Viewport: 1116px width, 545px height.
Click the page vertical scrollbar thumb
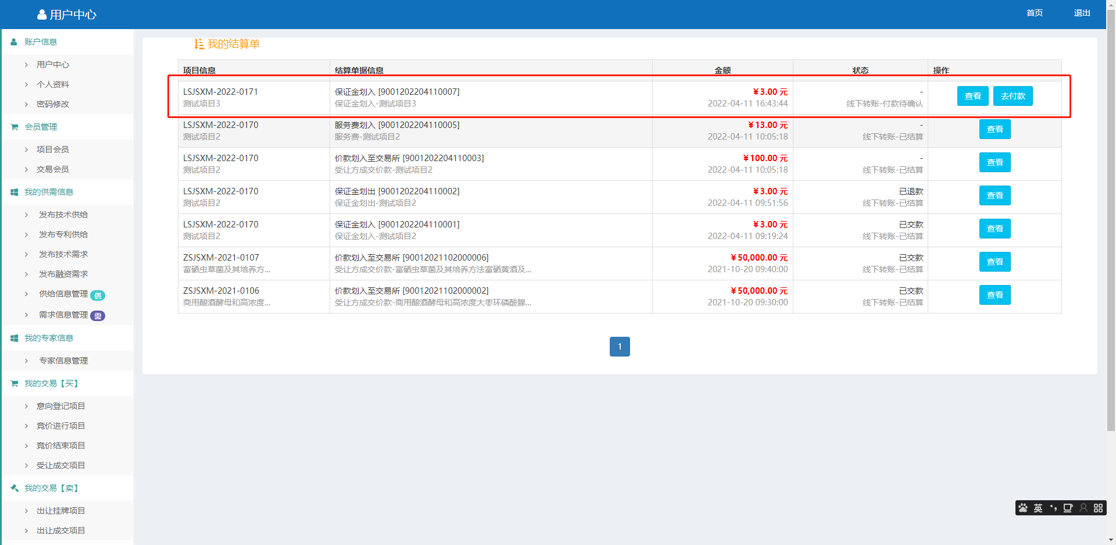[x=1111, y=220]
